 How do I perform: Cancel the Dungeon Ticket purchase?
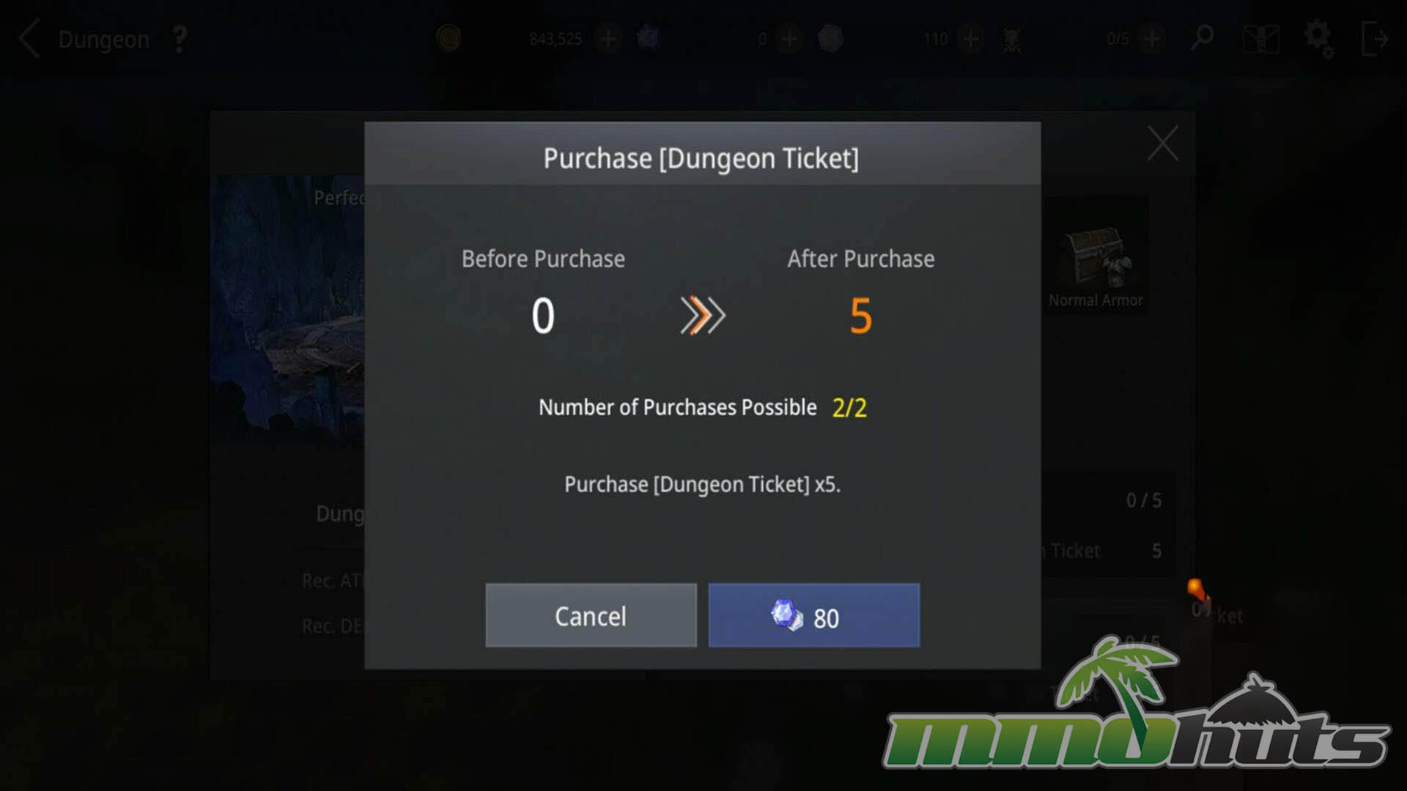click(591, 615)
